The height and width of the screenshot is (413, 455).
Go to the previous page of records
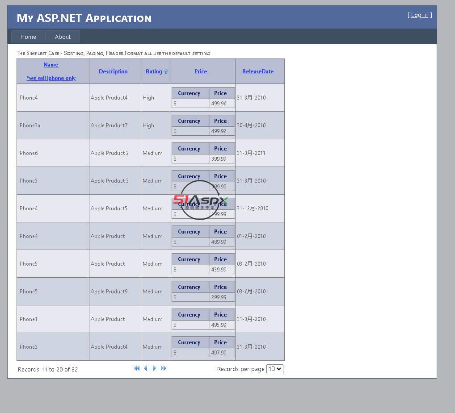click(x=146, y=368)
